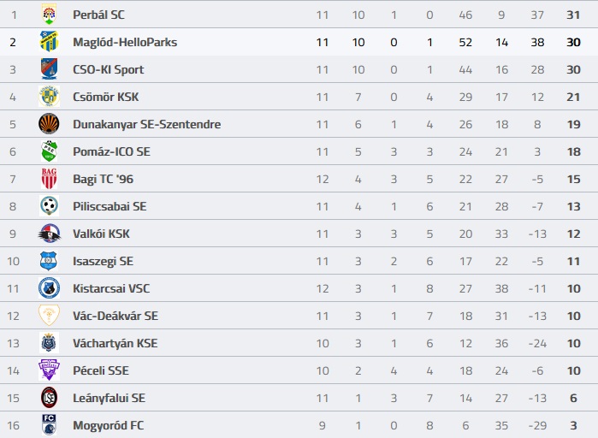
Task: Open the CSO-KI Sport crest icon
Action: tap(49, 69)
